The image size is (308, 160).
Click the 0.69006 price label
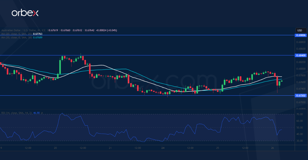click(x=301, y=35)
